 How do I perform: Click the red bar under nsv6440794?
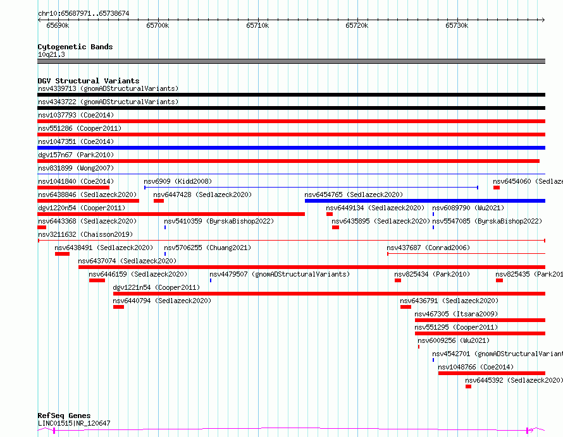click(118, 307)
